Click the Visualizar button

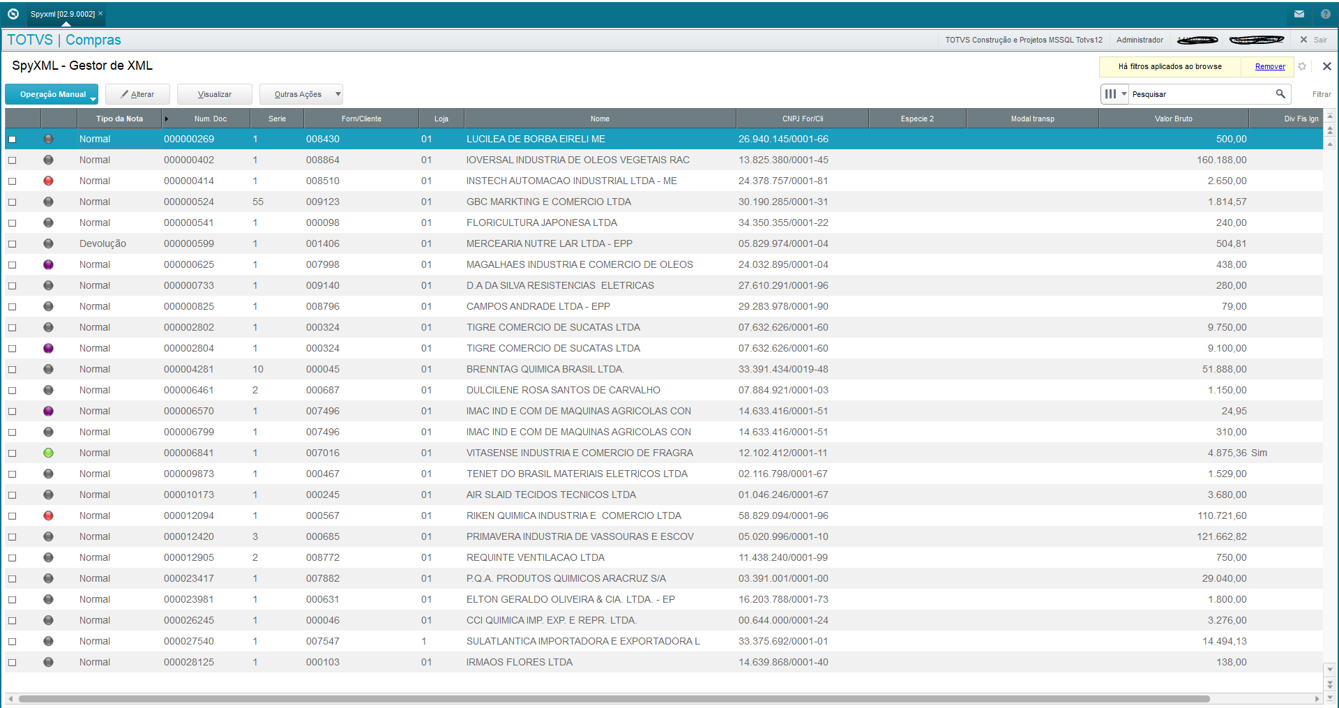point(215,94)
